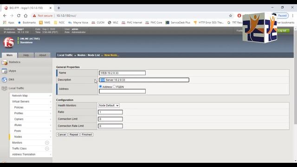297x167 pixels.
Task: Click the Finished button
Action: click(87, 135)
